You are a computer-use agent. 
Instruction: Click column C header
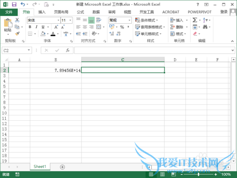click(123, 60)
